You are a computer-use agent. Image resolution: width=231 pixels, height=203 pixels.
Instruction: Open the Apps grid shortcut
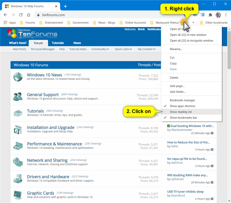pyautogui.click(x=10, y=23)
